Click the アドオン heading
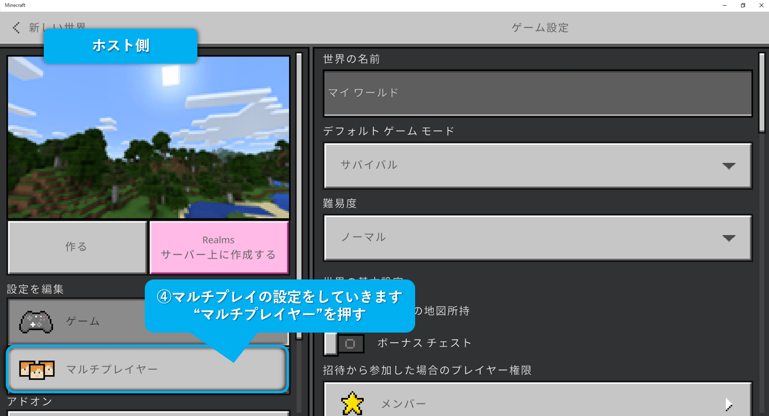Viewport: 769px width, 416px height. click(x=30, y=401)
